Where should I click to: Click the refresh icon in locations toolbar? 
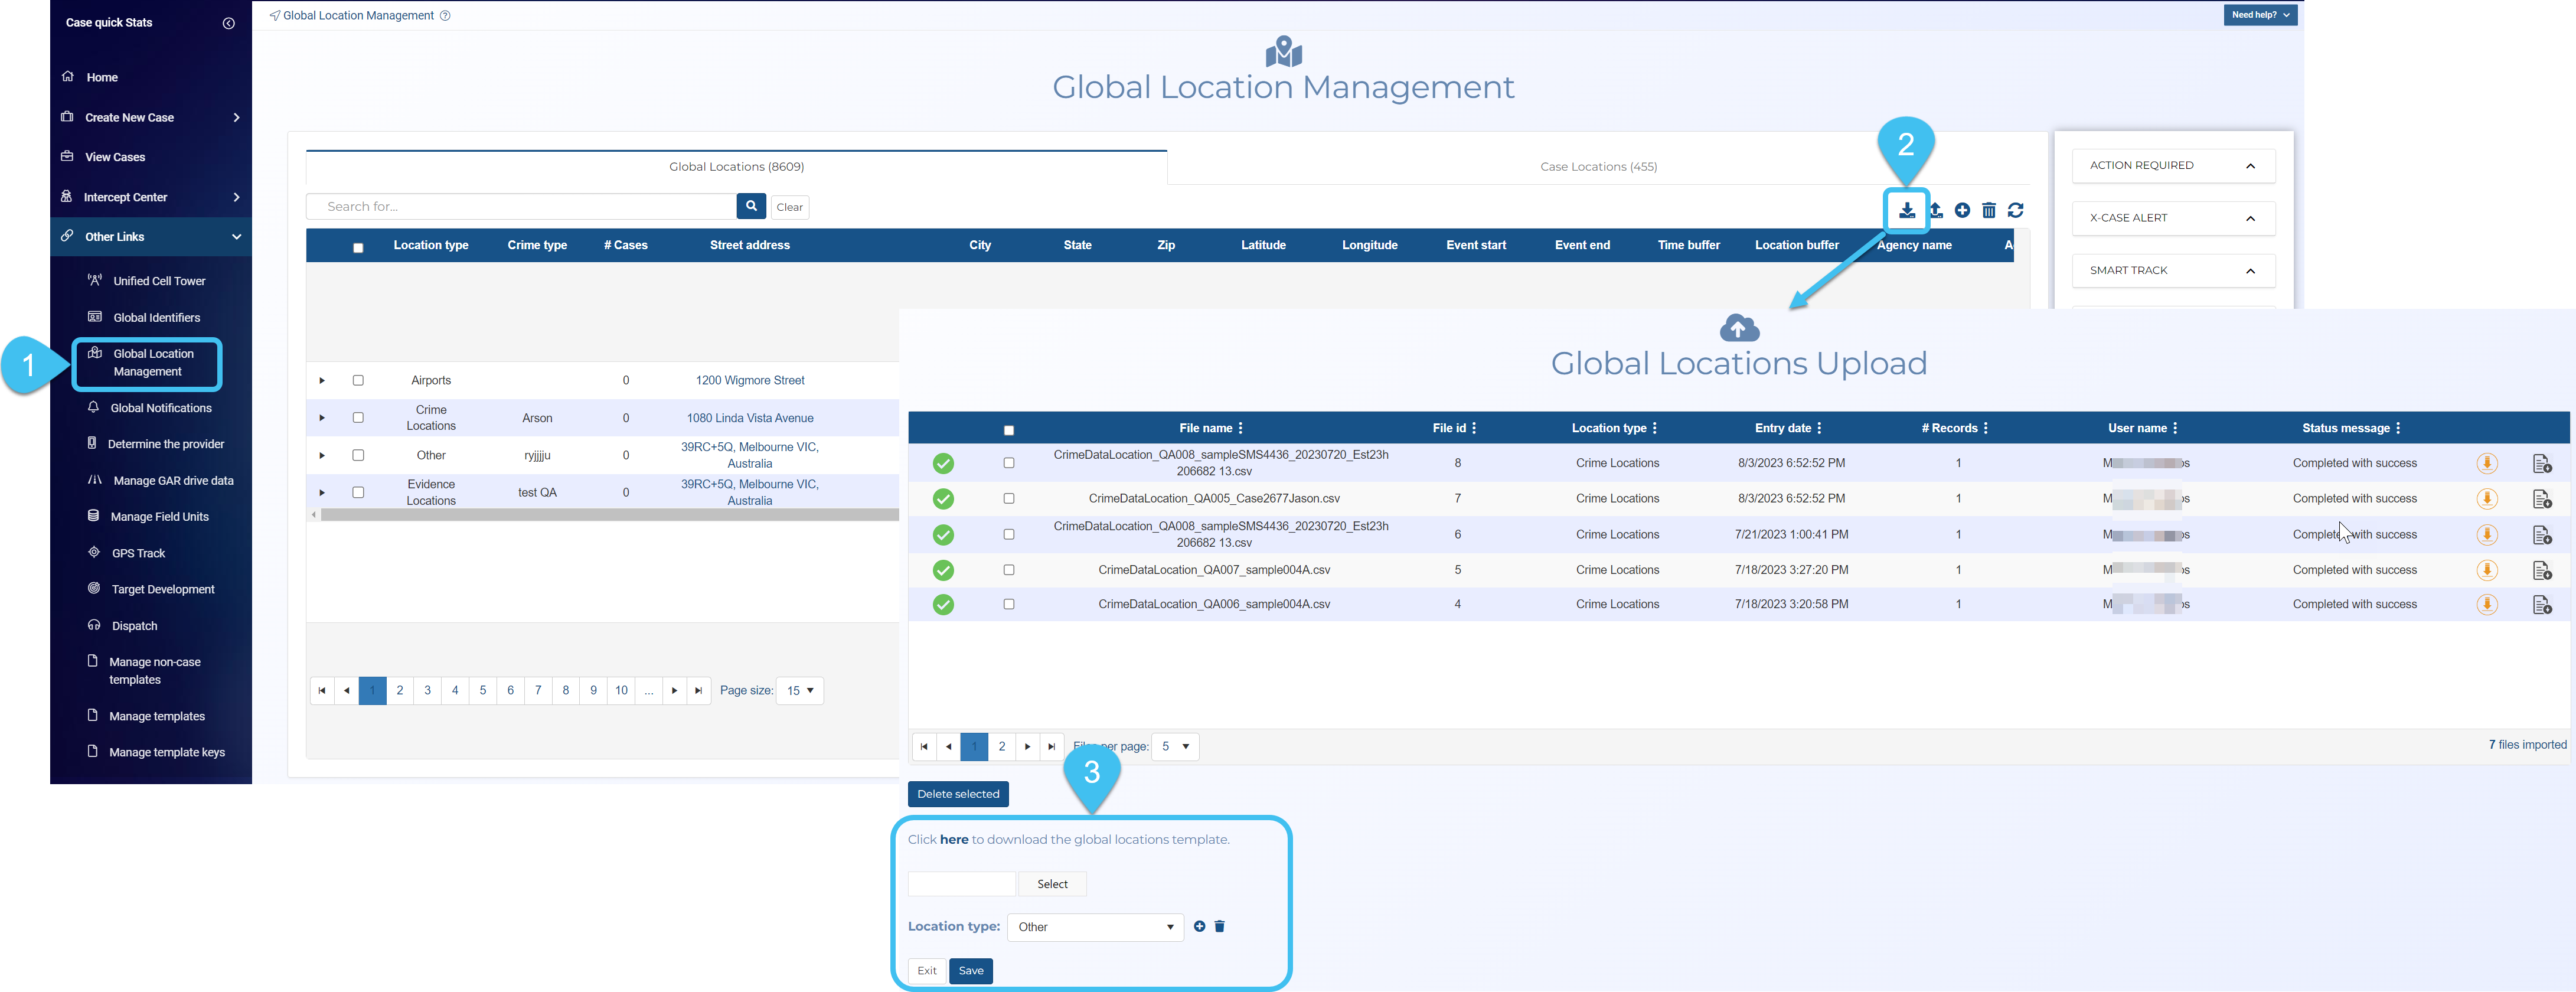pos(2015,210)
